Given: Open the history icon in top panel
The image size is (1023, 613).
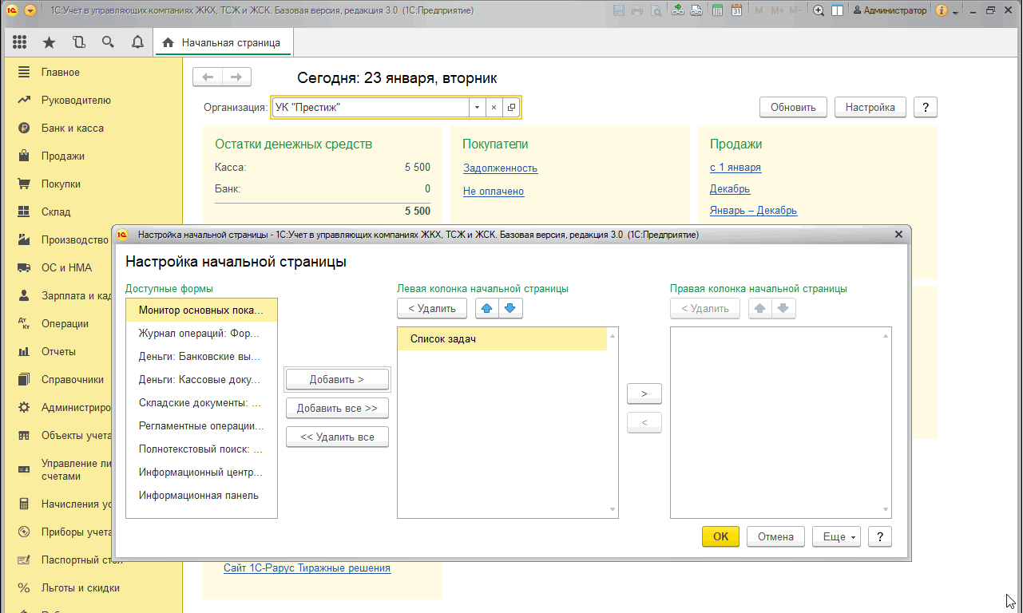Looking at the screenshot, I should click(78, 42).
